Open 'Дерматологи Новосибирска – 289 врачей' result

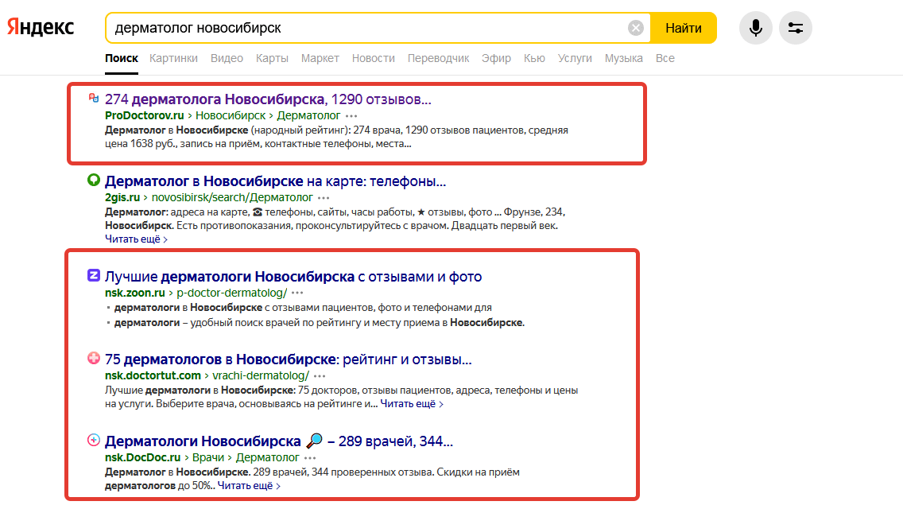click(279, 441)
